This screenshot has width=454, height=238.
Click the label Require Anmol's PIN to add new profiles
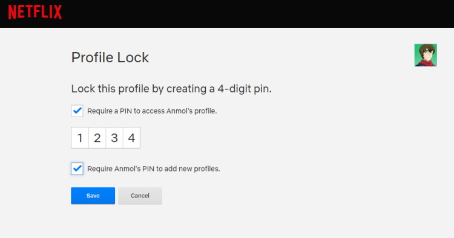[154, 169]
